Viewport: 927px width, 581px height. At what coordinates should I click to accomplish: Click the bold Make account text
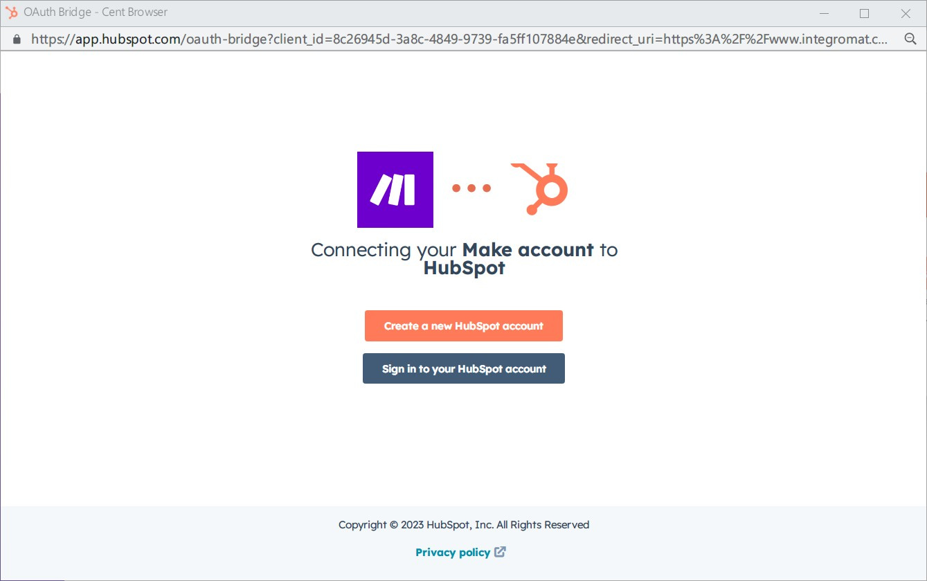(x=528, y=250)
